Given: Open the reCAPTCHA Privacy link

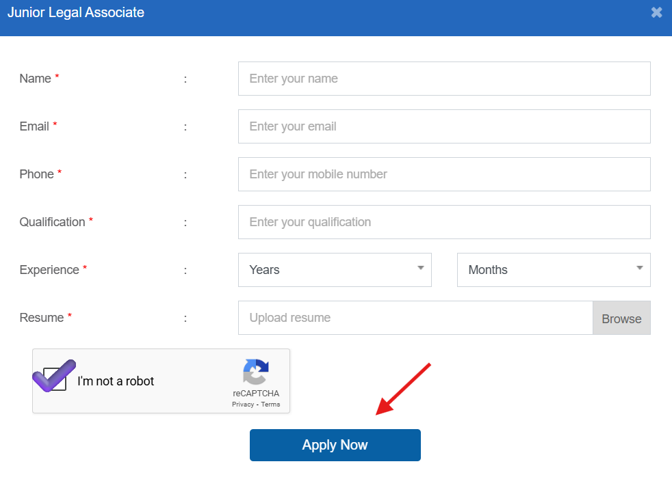Looking at the screenshot, I should 242,405.
